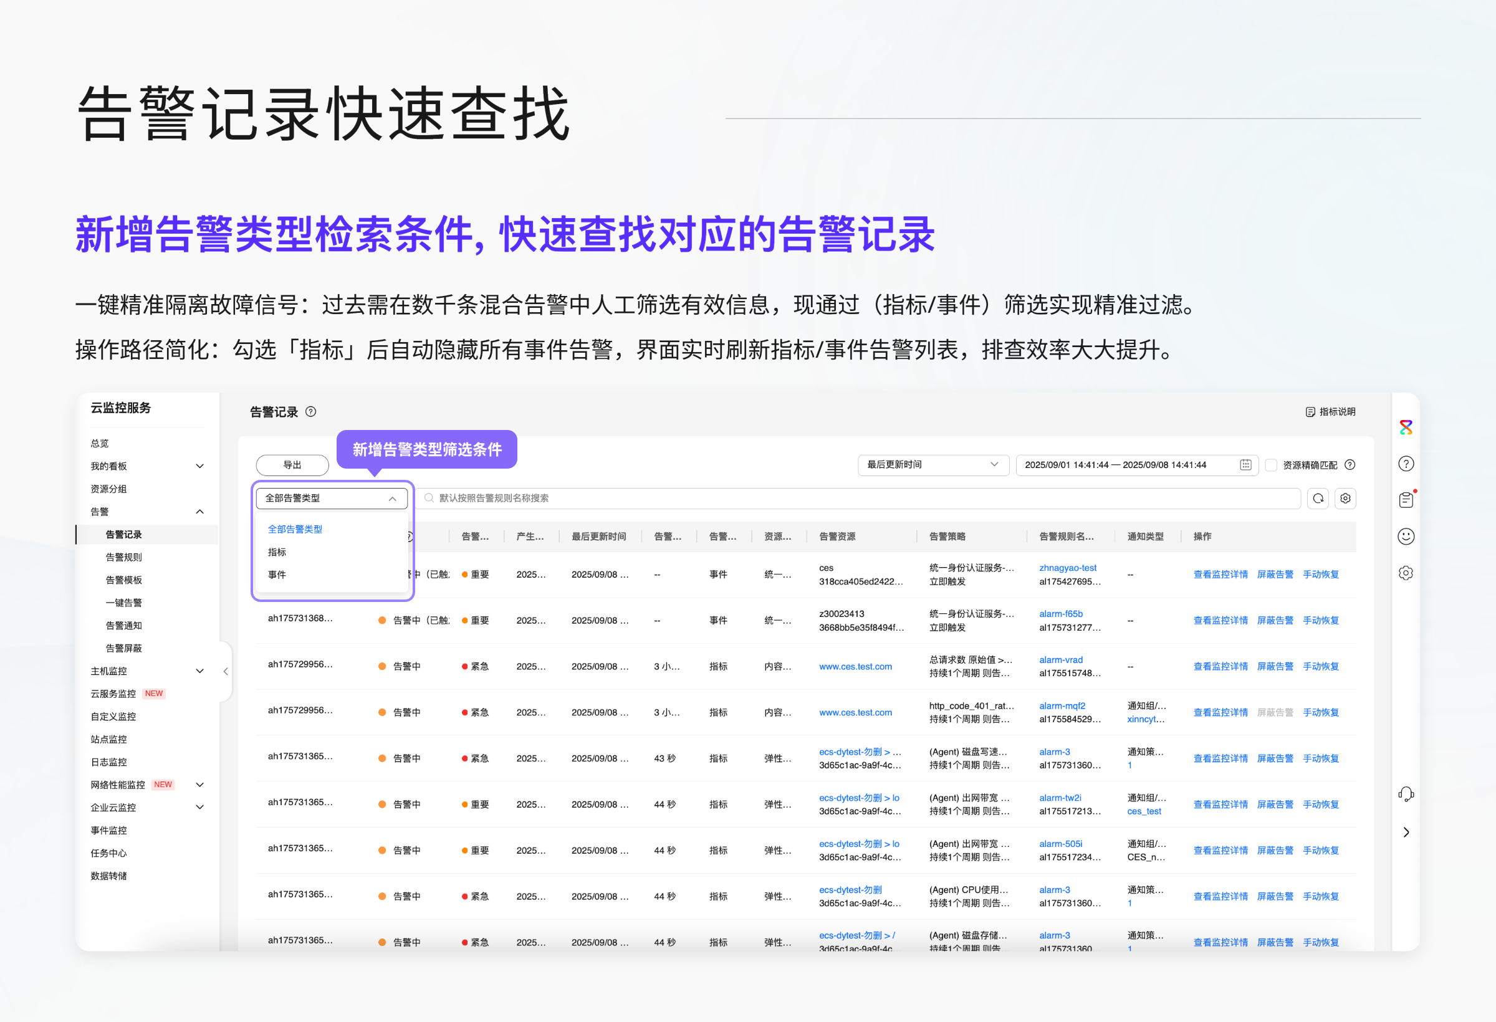
Task: Click the refresh icon beside search box
Action: (1318, 498)
